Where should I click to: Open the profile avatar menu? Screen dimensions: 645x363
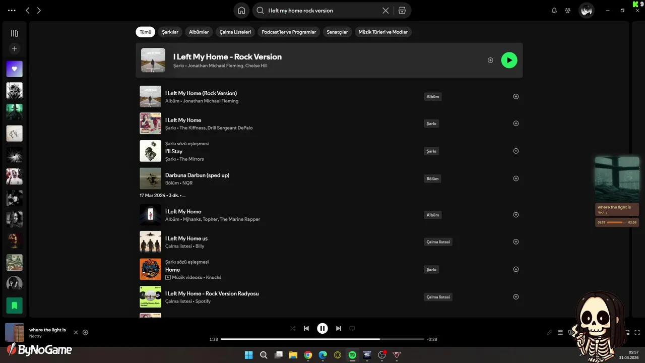pos(586,10)
